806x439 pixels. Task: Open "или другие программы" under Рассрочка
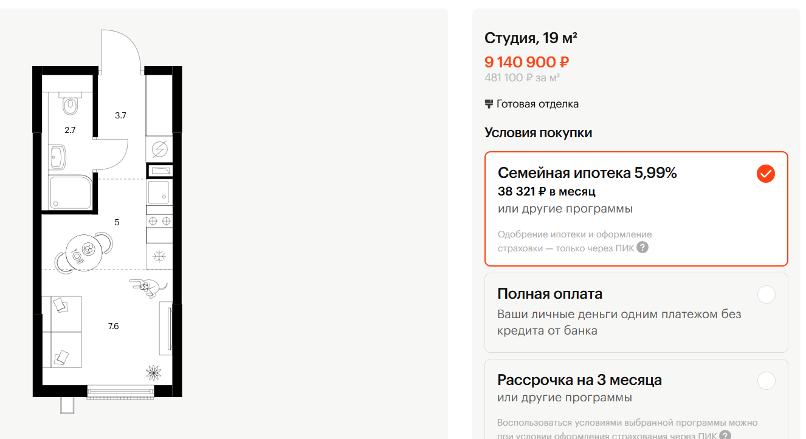click(x=565, y=398)
